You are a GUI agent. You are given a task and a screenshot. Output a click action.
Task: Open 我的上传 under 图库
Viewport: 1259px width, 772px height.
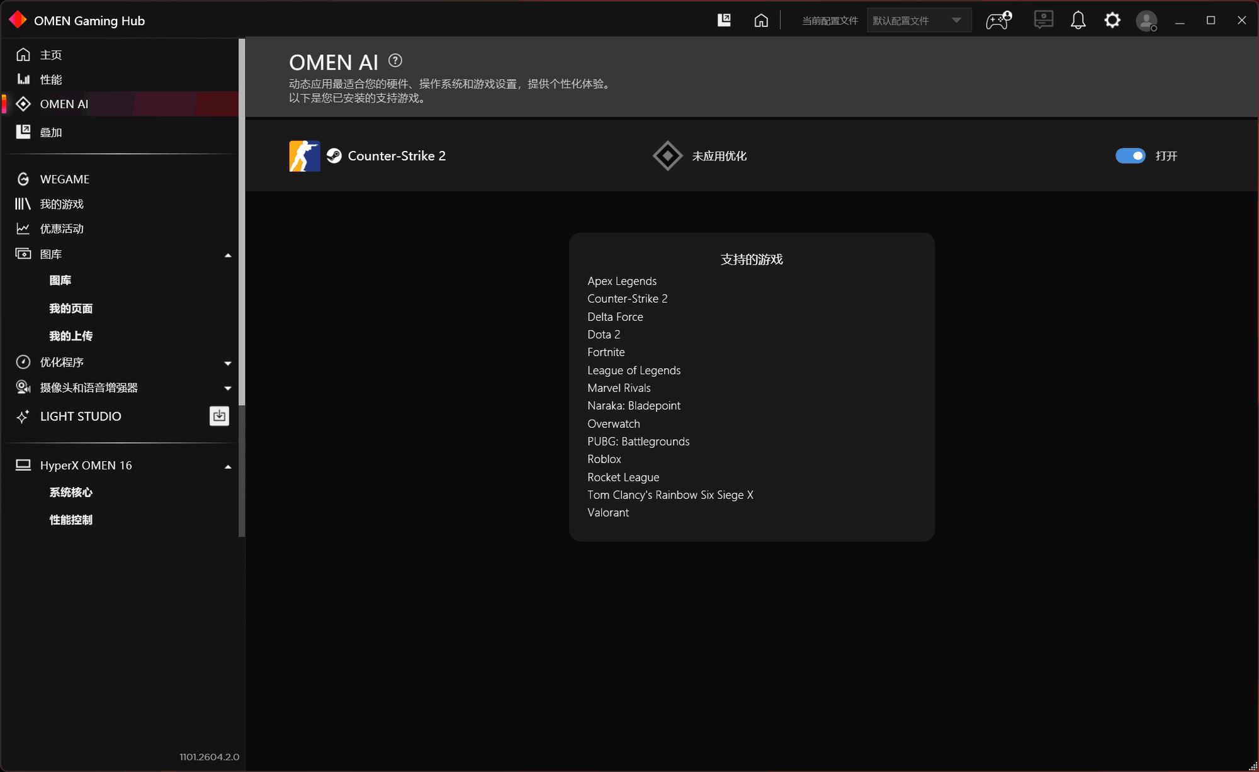pyautogui.click(x=71, y=336)
